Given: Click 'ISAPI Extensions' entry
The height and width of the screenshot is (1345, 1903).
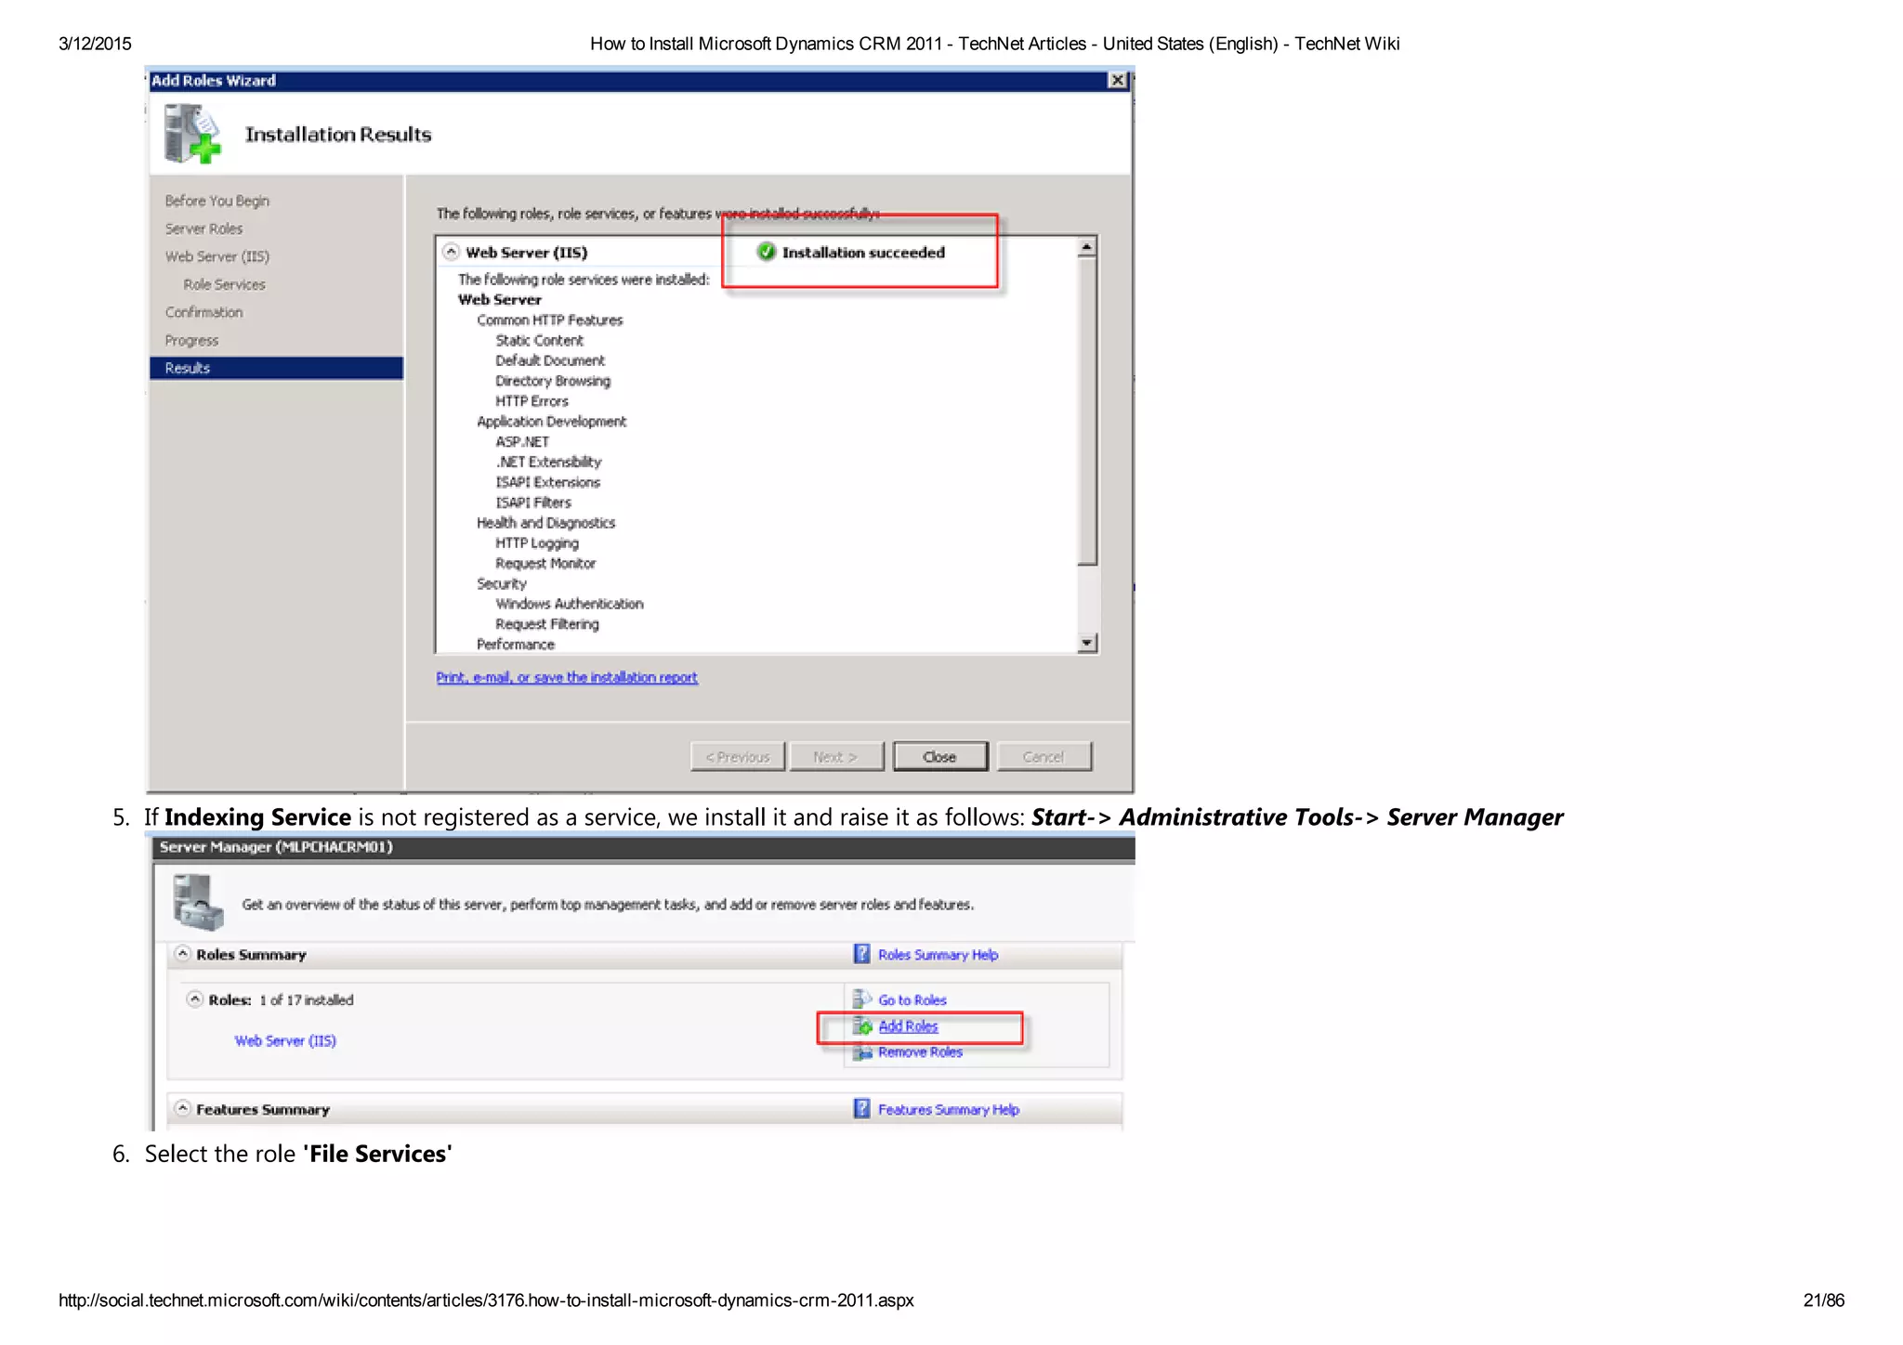Looking at the screenshot, I should 547,482.
